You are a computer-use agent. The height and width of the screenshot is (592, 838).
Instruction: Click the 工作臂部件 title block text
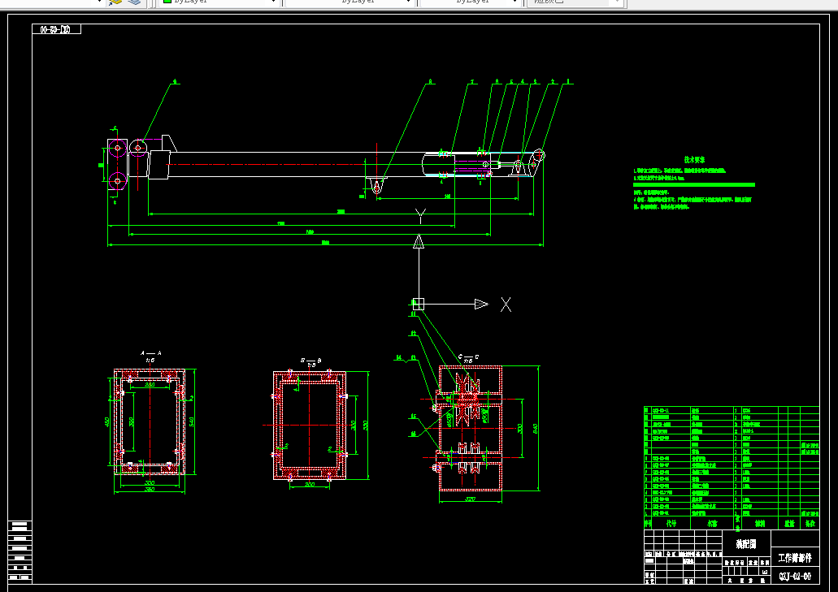(x=795, y=559)
